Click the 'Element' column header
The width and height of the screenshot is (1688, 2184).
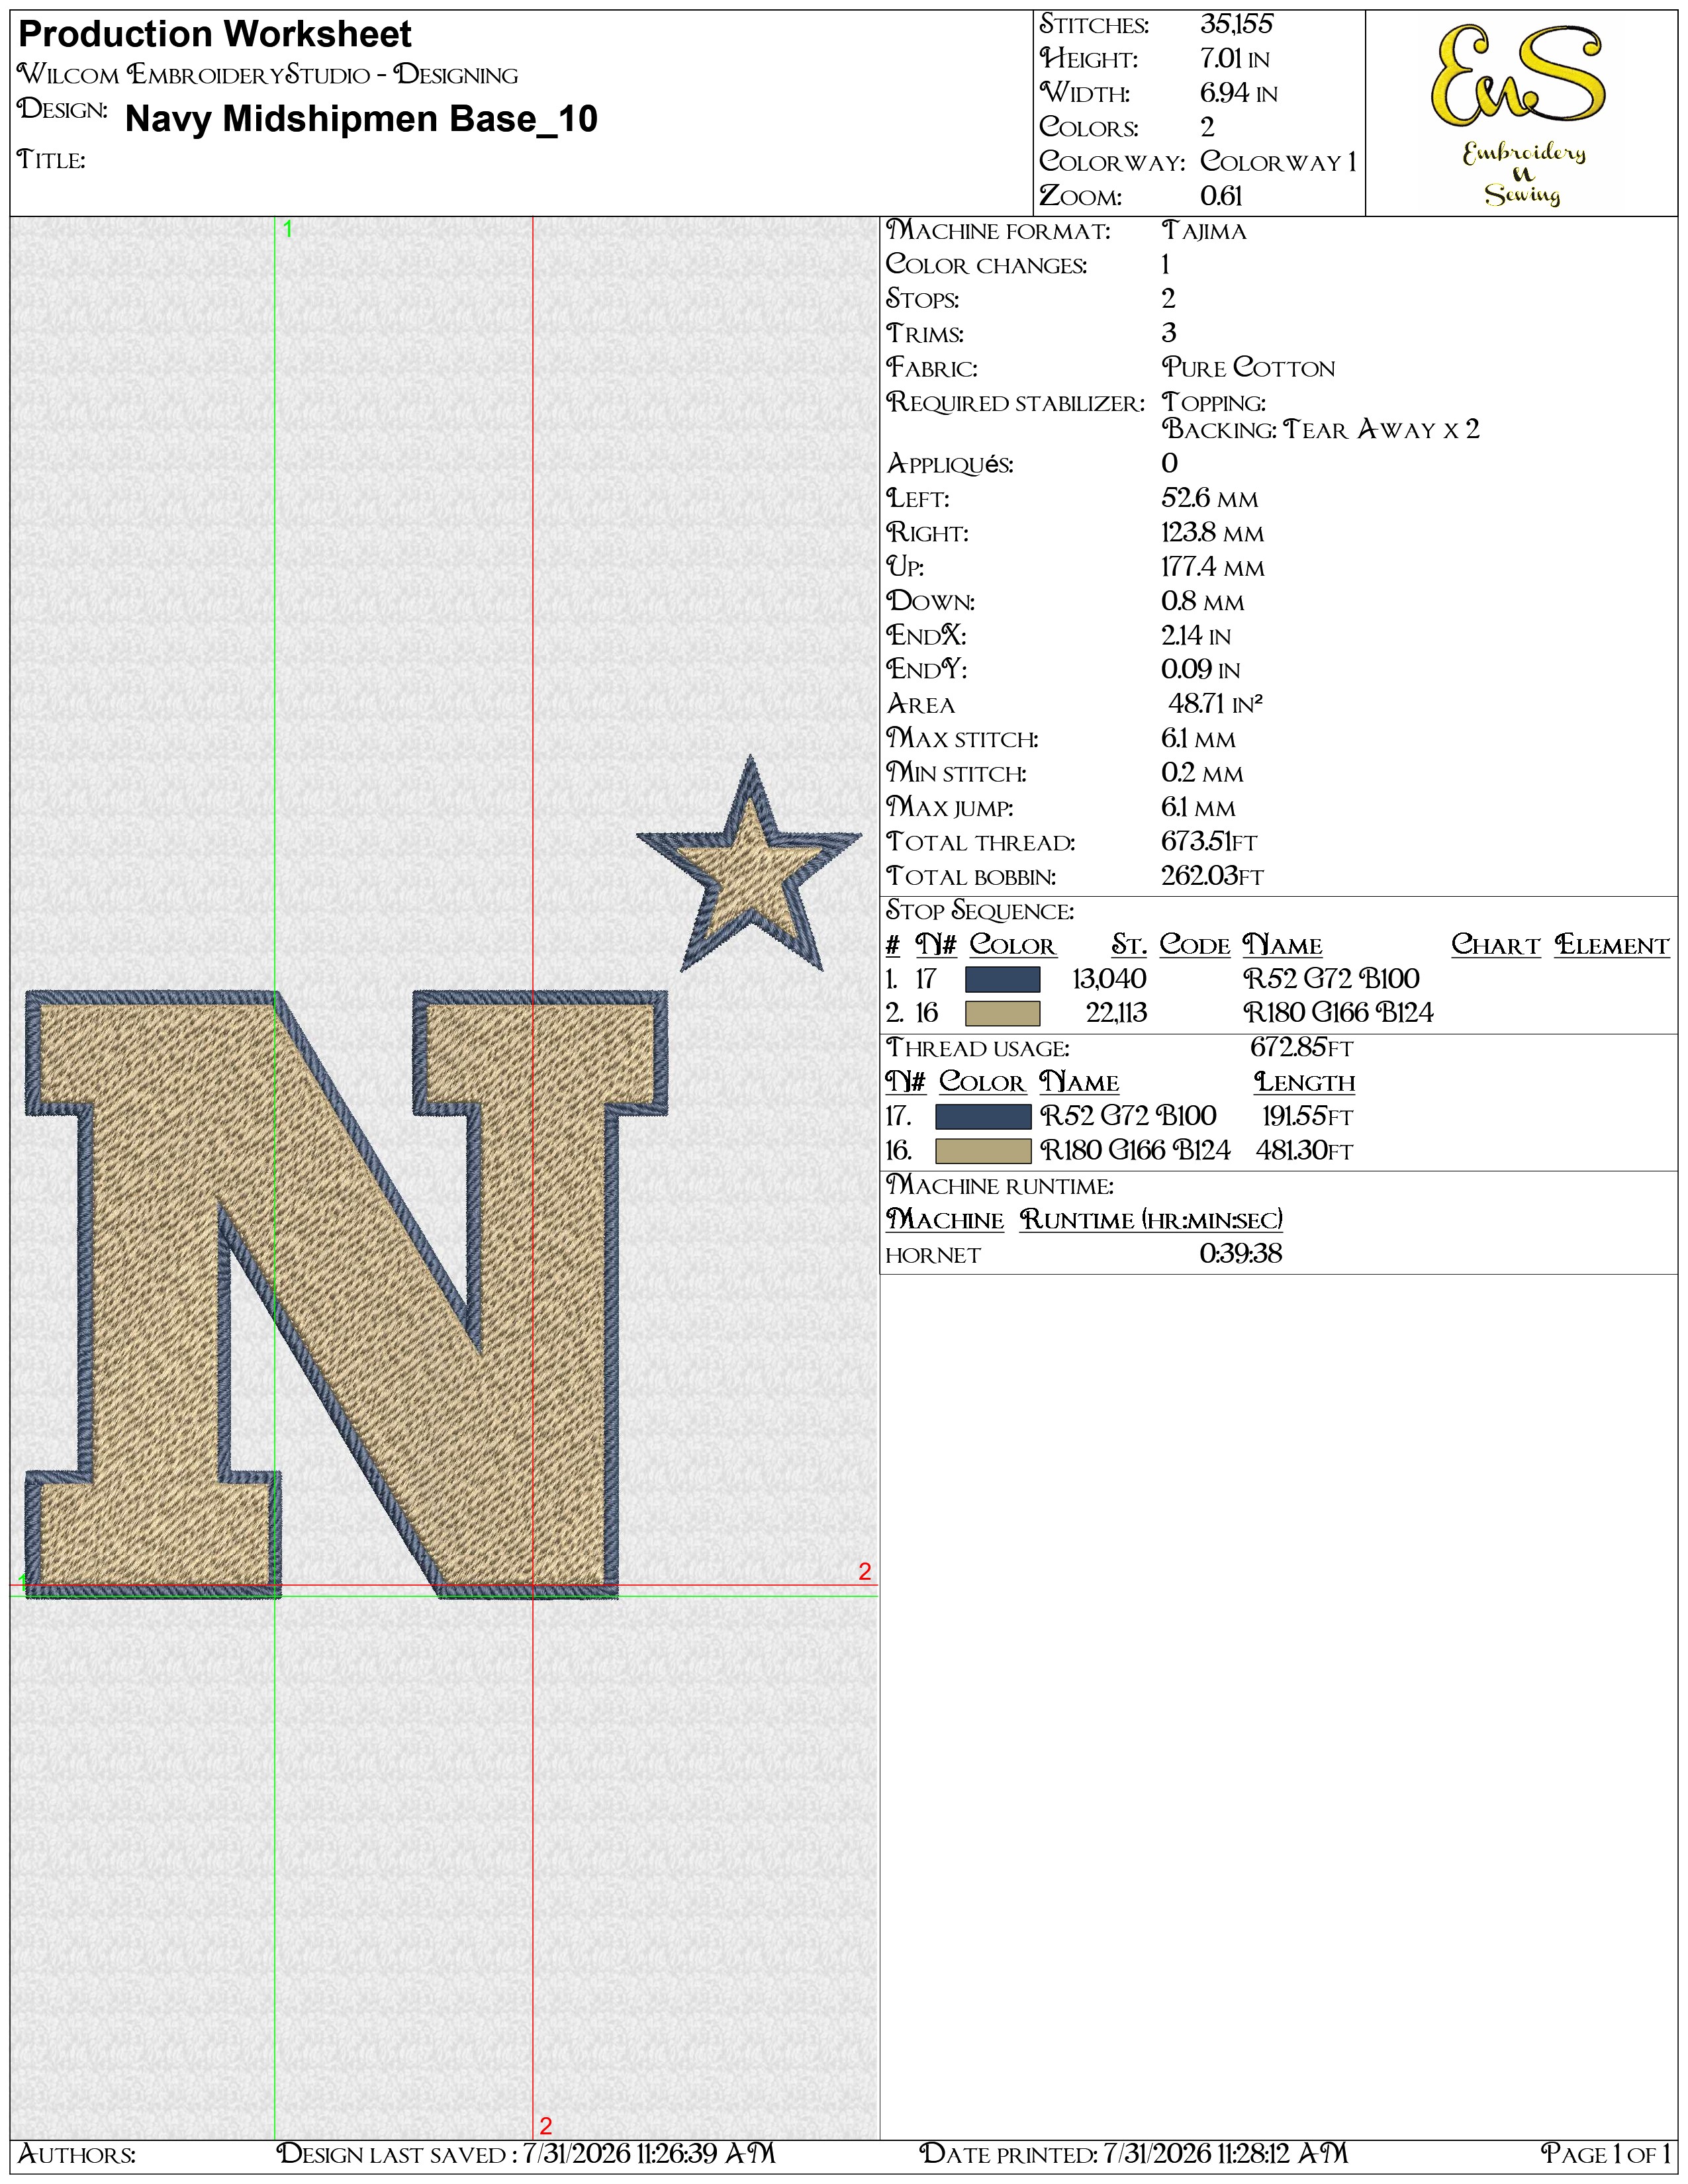point(1611,945)
